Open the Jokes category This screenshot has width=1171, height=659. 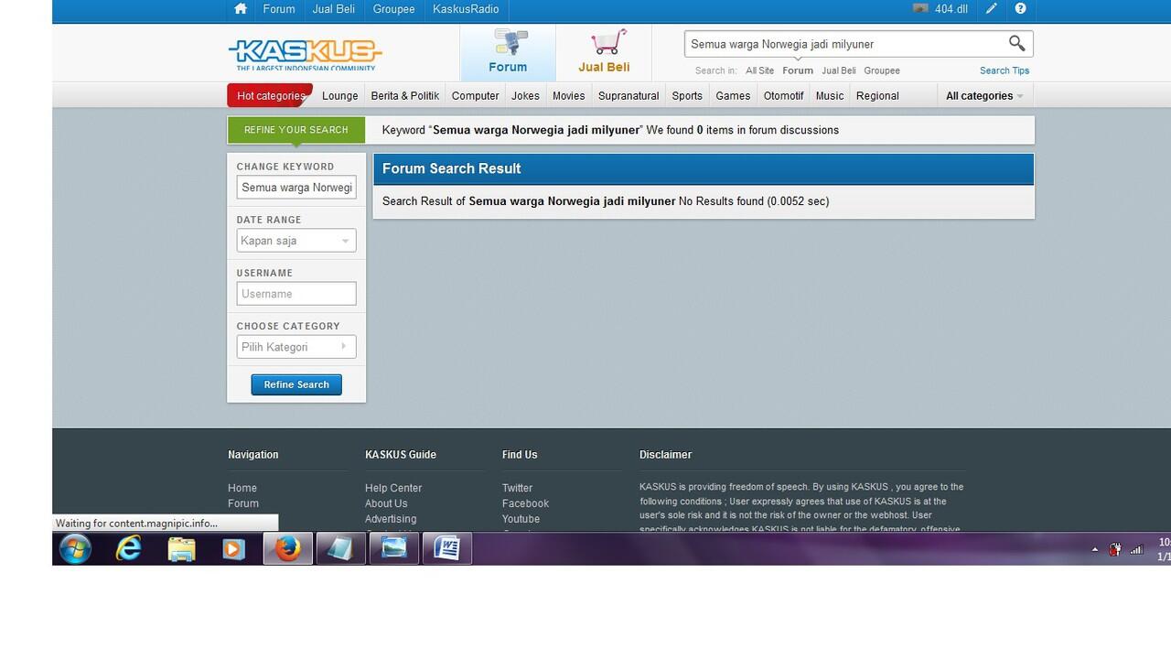(x=525, y=95)
